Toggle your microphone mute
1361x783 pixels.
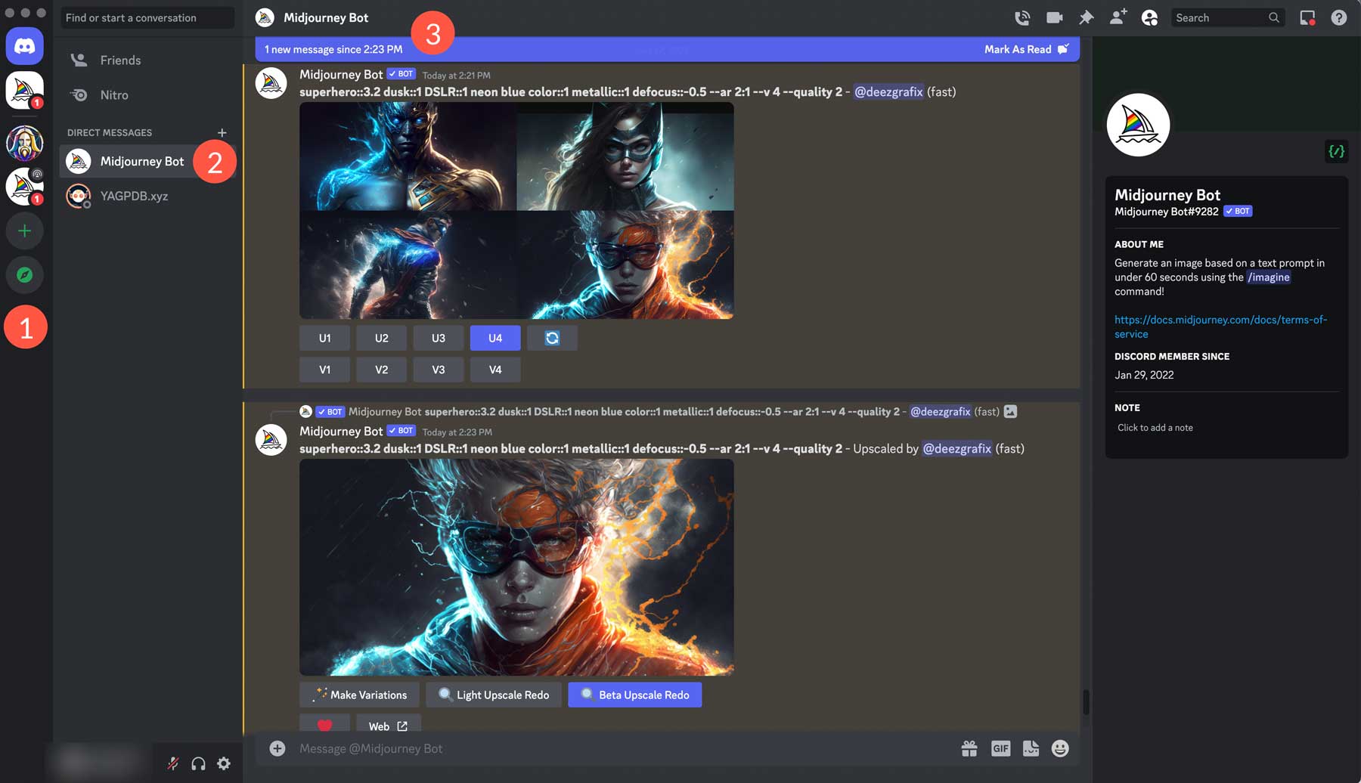click(172, 763)
